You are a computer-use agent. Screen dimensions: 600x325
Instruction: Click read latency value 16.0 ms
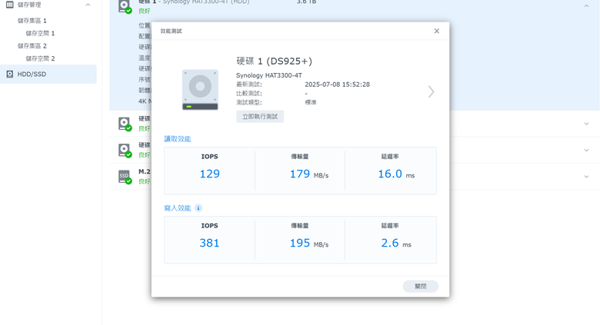coord(396,174)
